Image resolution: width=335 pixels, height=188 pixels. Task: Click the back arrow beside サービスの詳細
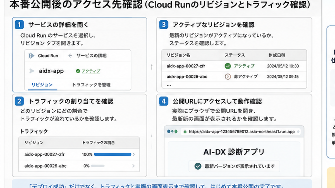[70, 56]
